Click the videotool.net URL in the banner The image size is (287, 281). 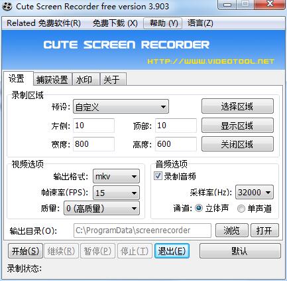click(x=211, y=61)
